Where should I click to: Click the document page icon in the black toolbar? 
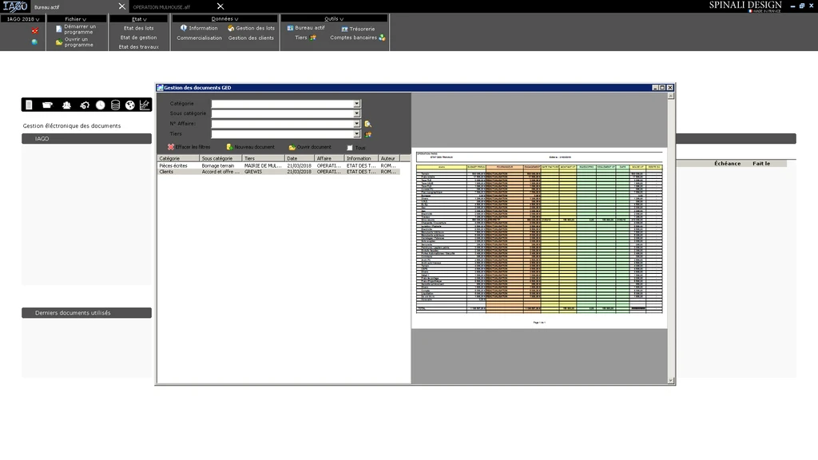coord(30,105)
